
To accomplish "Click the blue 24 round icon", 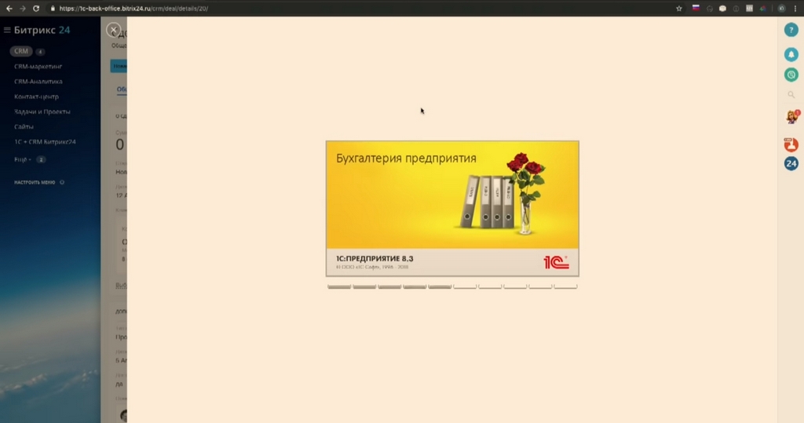I will point(791,163).
